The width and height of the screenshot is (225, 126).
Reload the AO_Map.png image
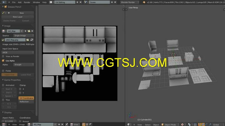pyautogui.click(x=32, y=40)
